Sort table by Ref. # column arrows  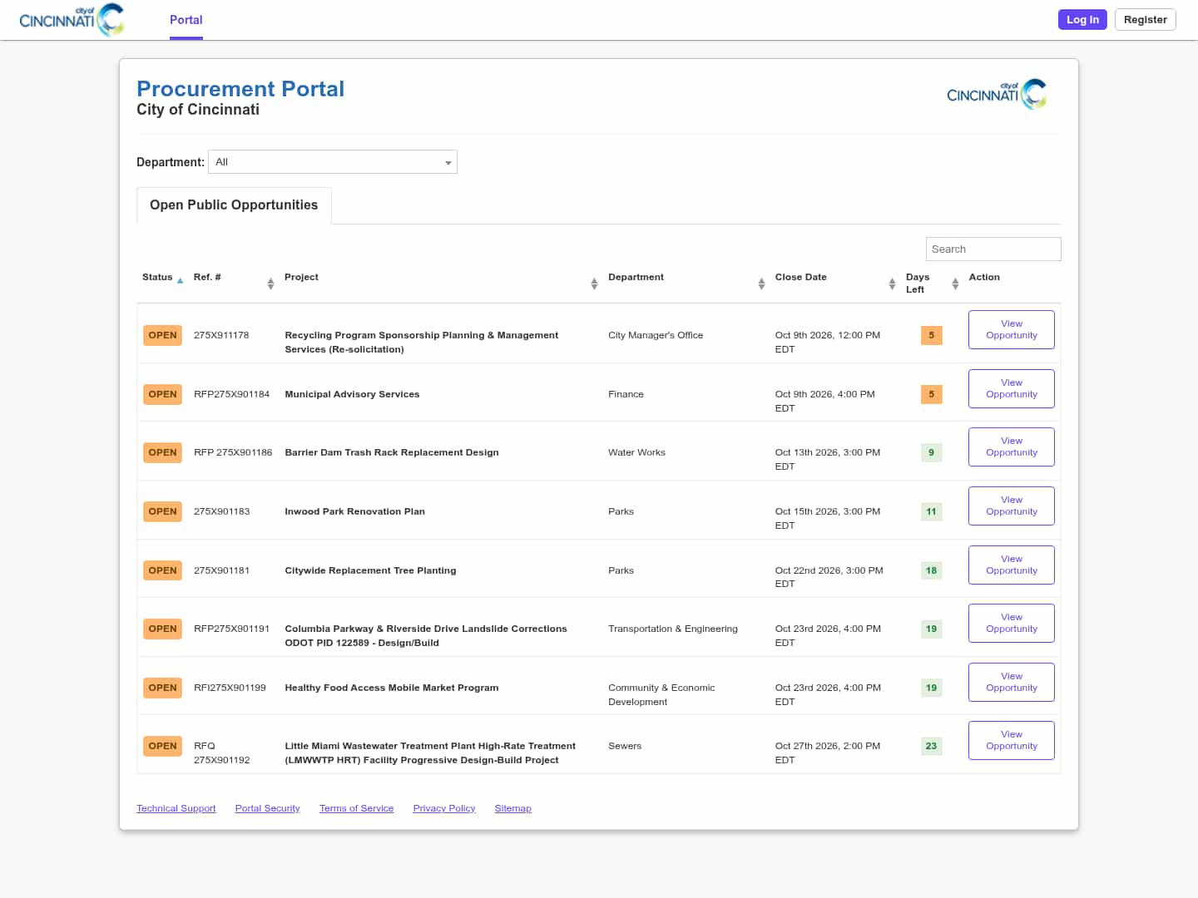270,284
